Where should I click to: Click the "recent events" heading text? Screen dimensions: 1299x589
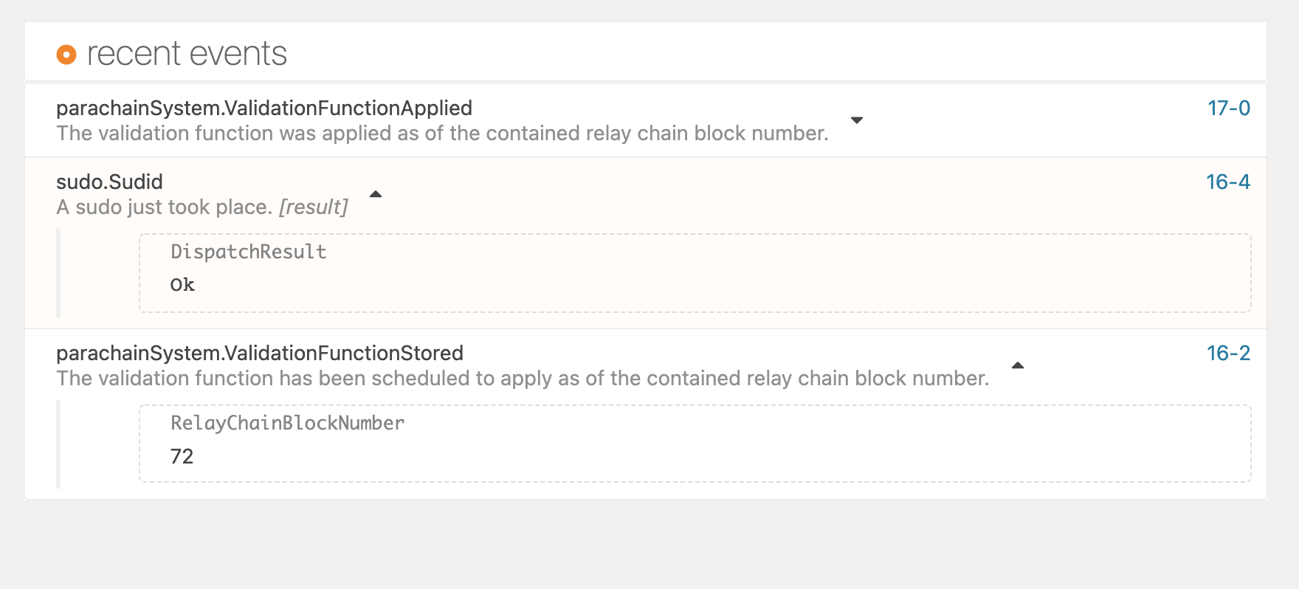click(x=187, y=55)
